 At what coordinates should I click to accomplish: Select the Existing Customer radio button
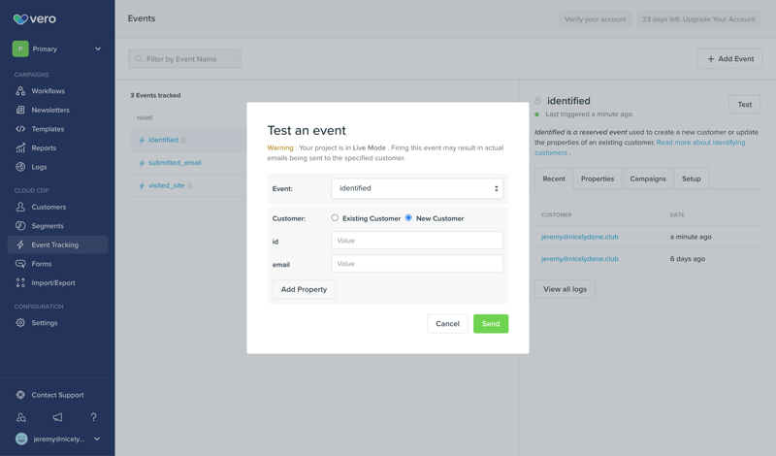click(336, 218)
